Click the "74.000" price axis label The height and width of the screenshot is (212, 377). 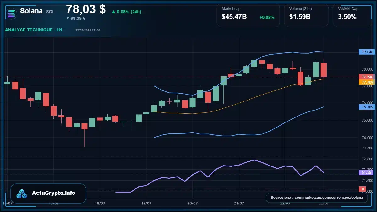tap(367, 138)
